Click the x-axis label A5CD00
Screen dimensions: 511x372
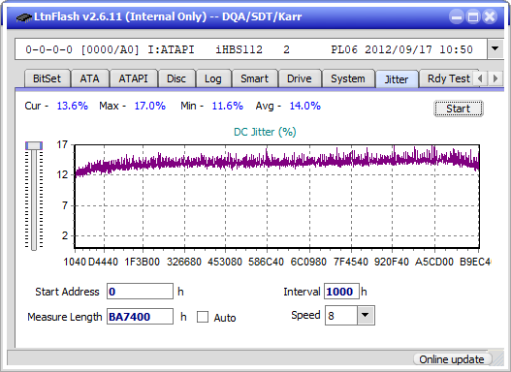(x=434, y=262)
